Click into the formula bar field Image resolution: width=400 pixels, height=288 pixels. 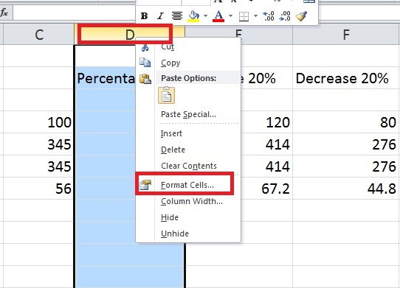(74, 13)
